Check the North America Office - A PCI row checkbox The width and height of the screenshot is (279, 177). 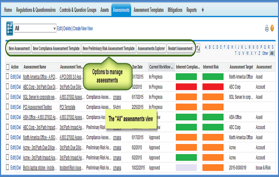pyautogui.click(x=7, y=77)
